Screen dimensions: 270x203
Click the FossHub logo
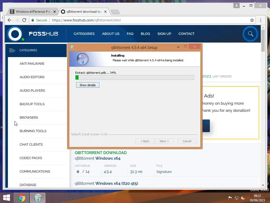click(x=33, y=34)
